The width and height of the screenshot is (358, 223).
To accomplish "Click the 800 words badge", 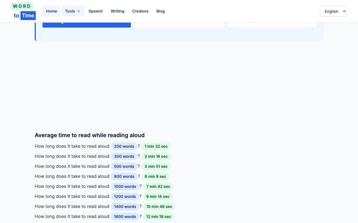I will [x=124, y=176].
